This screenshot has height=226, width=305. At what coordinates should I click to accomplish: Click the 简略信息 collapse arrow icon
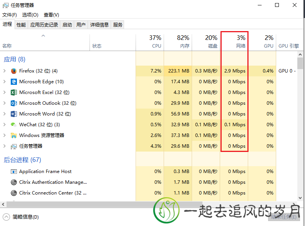[6, 217]
